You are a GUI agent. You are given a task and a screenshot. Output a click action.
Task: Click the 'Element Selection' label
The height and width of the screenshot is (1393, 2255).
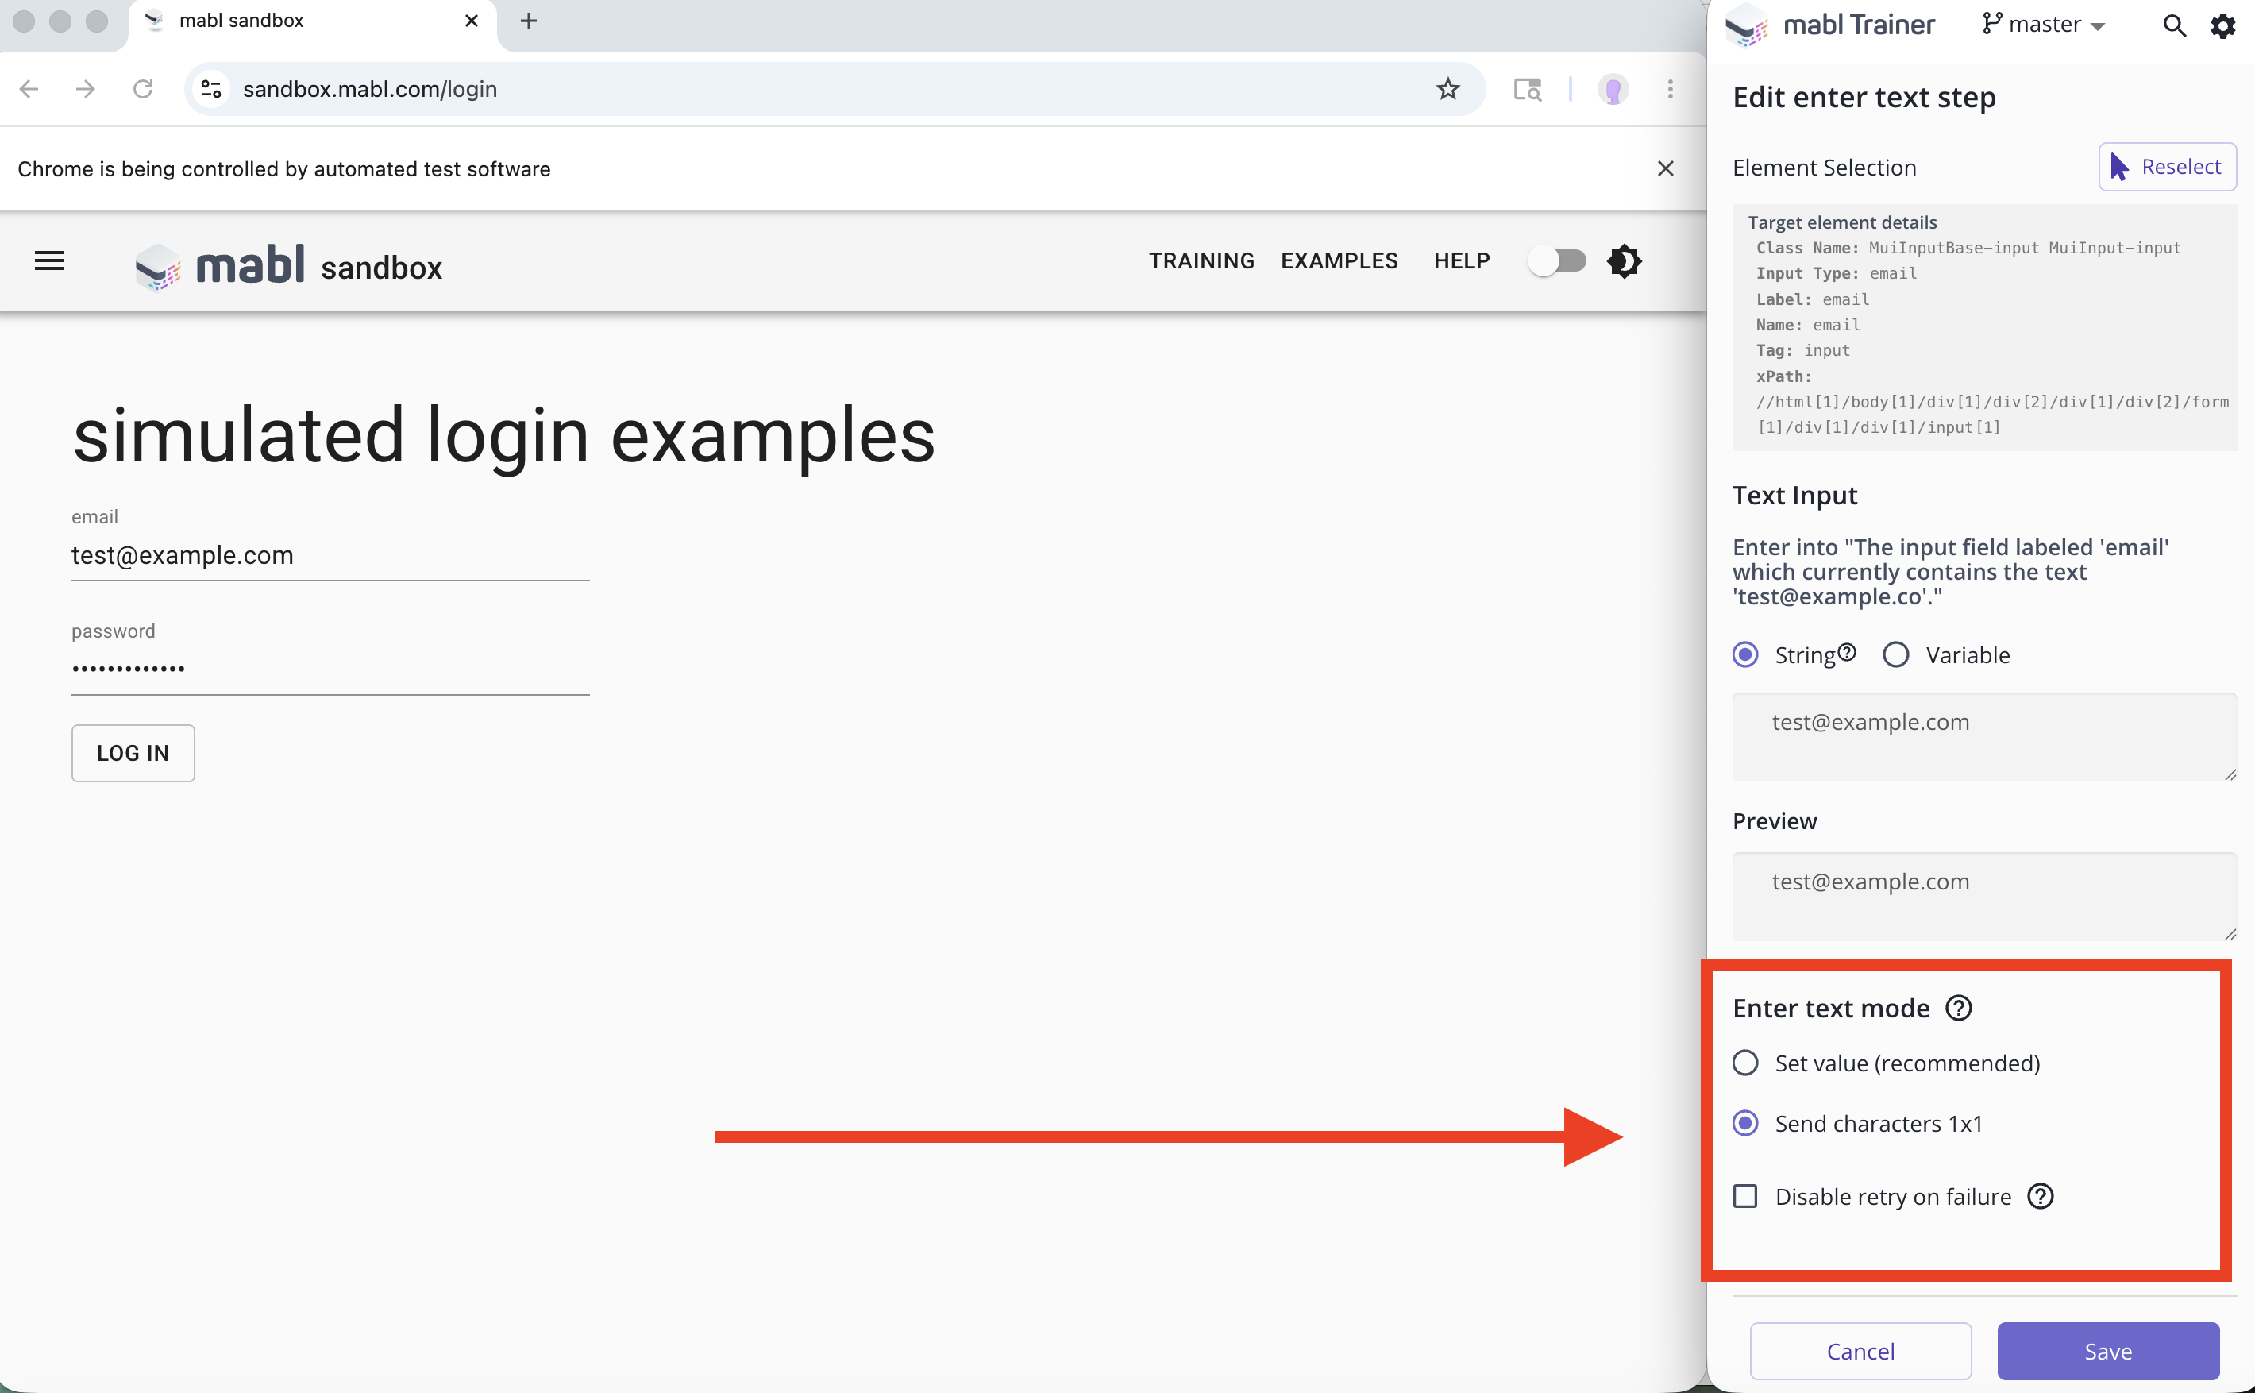pyautogui.click(x=1824, y=168)
